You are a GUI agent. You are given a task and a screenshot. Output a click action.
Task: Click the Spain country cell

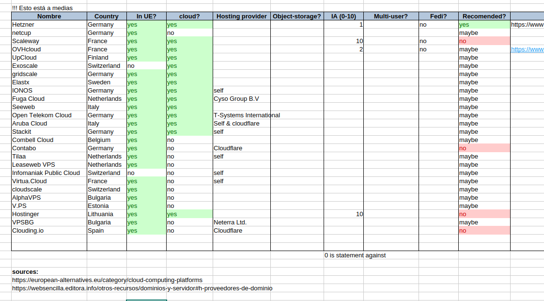pyautogui.click(x=107, y=231)
